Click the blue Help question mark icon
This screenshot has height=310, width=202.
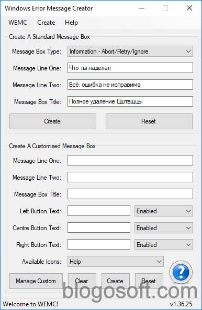181,273
